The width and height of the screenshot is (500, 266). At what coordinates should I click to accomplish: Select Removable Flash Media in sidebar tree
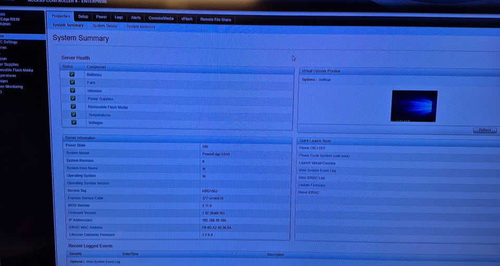point(16,70)
